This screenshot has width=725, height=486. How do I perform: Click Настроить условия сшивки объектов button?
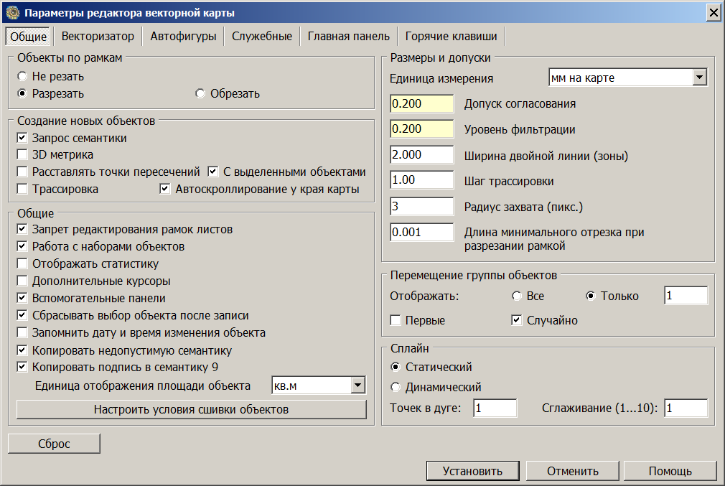tap(191, 410)
